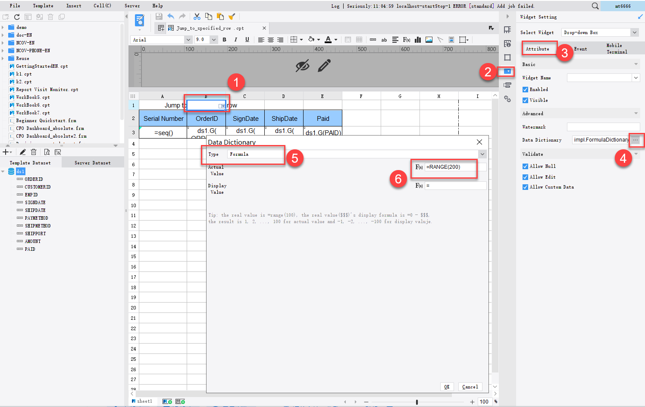Activate the format painter brush

232,16
